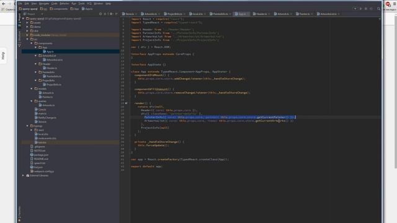Image resolution: width=397 pixels, height=223 pixels.
Task: Click the Search Everywhere magnifier icon
Action: (x=379, y=9)
